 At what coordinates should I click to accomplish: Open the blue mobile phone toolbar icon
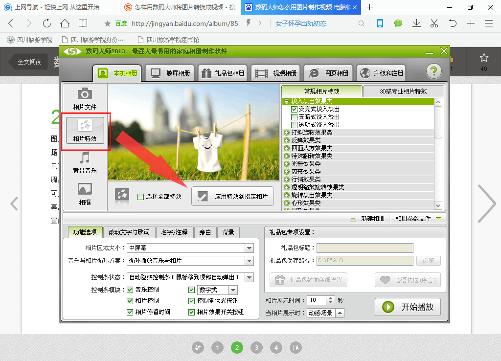[380, 23]
